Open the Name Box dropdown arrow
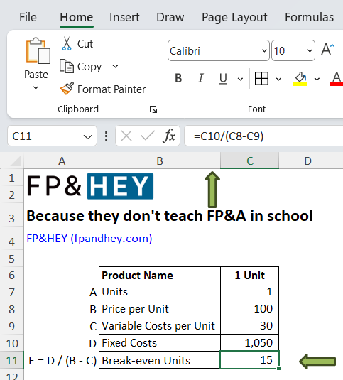343x380 pixels. tap(87, 136)
